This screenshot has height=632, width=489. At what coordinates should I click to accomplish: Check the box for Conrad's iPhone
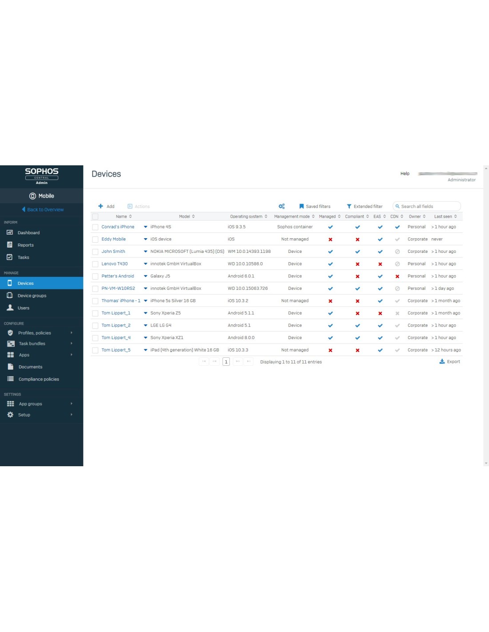coord(95,227)
